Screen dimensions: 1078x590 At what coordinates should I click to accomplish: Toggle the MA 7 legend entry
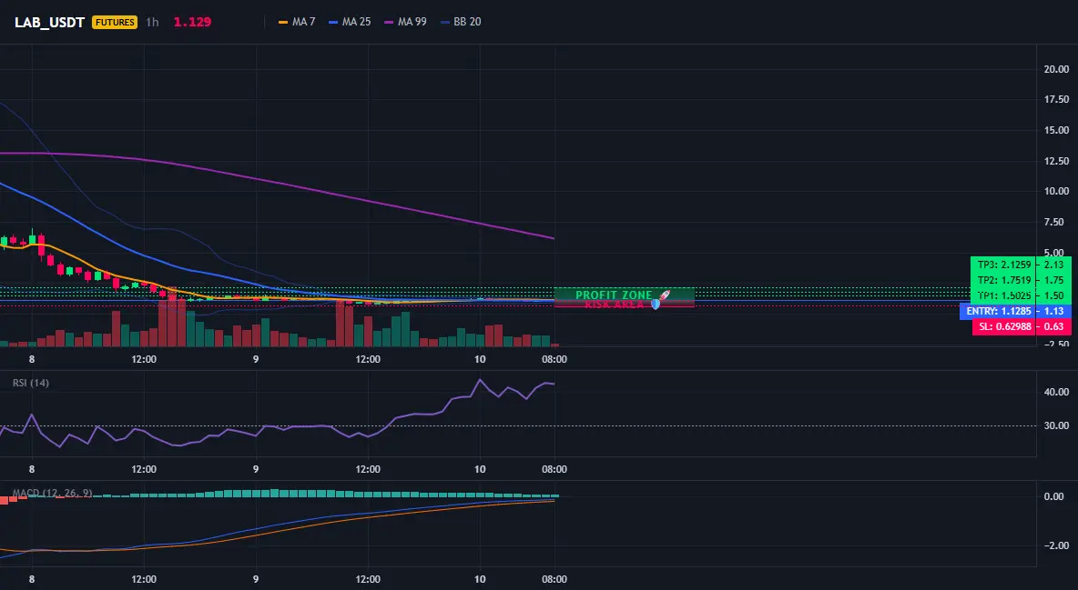pos(297,22)
